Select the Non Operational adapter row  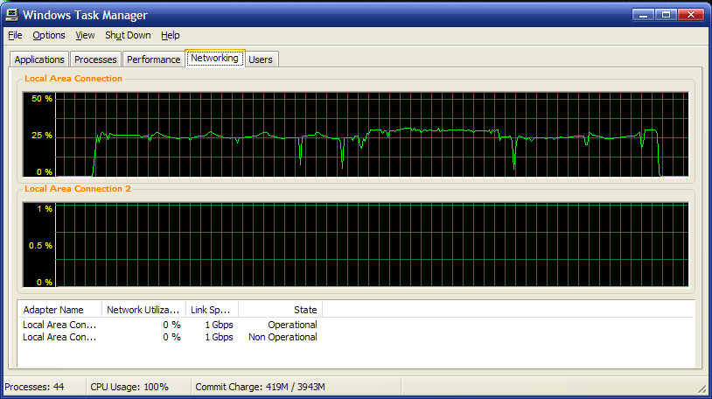(x=171, y=337)
